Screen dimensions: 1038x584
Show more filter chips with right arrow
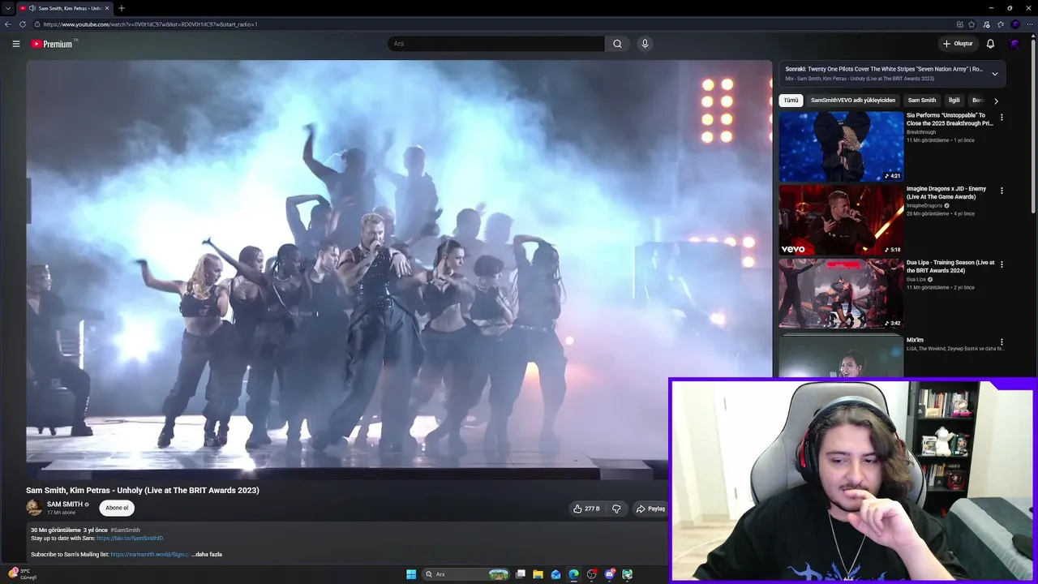tap(996, 101)
